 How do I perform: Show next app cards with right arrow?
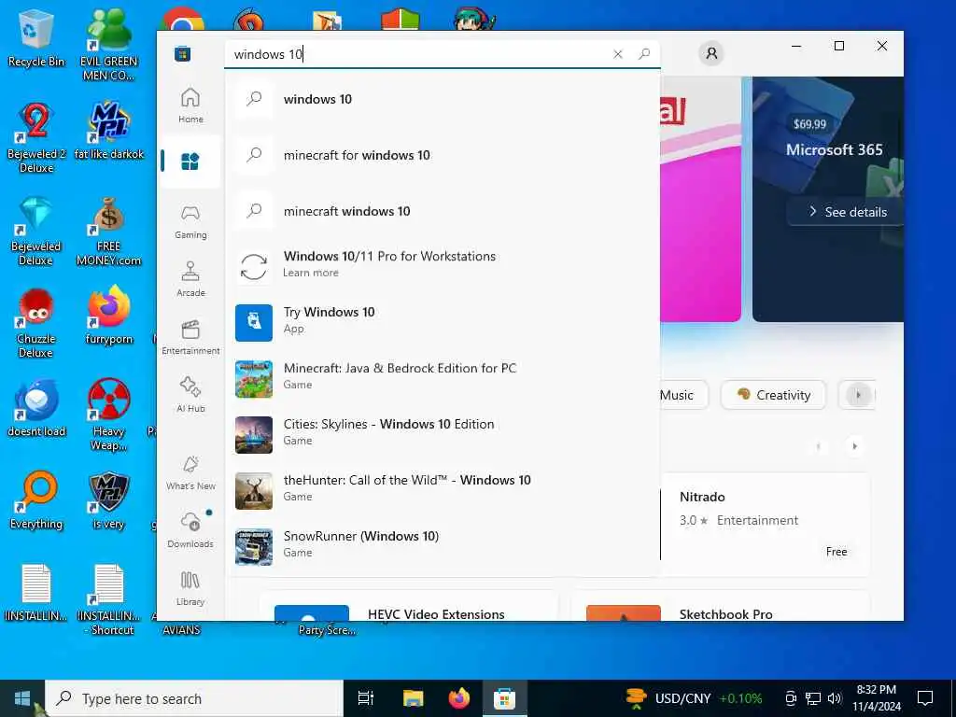[x=855, y=446]
